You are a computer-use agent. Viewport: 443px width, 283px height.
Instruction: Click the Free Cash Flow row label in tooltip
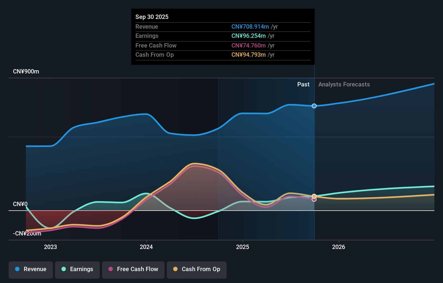coord(156,46)
